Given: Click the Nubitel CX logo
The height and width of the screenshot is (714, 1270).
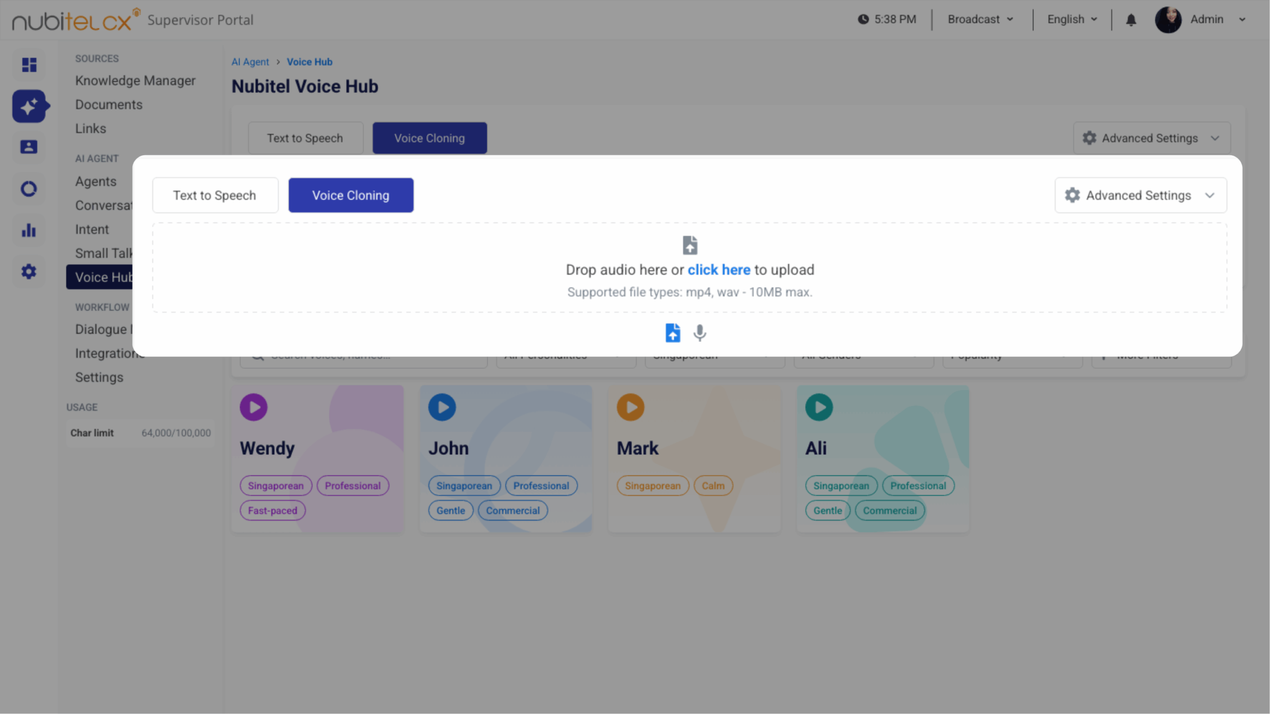Looking at the screenshot, I should coord(76,19).
